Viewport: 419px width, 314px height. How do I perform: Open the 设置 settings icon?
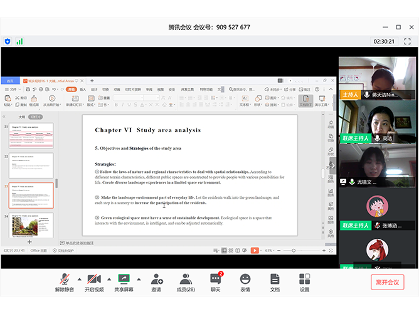point(304,279)
